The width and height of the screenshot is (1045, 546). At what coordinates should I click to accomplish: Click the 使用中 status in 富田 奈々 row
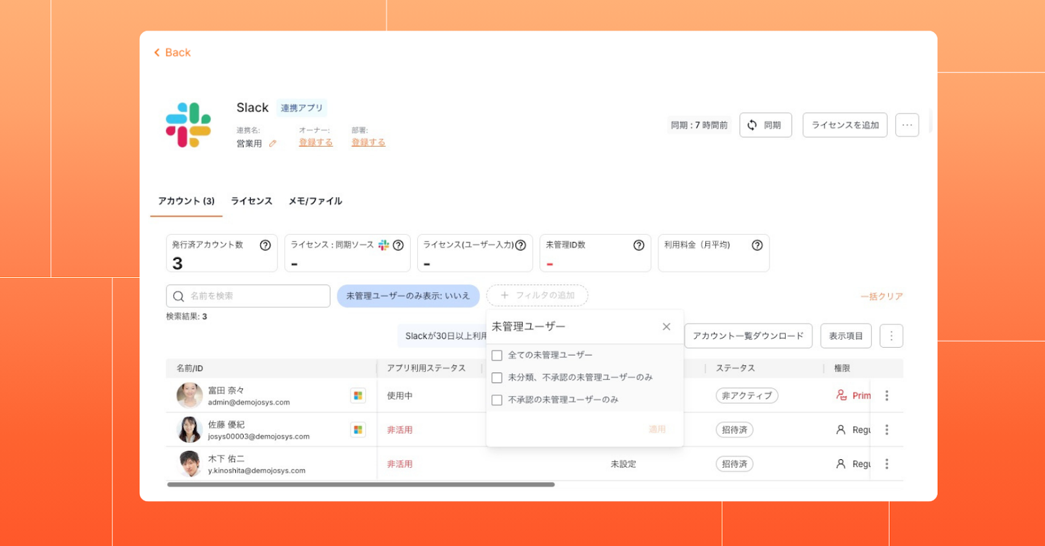400,396
